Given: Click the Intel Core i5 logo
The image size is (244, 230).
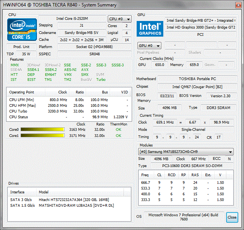Looking at the screenshot, I should click(x=22, y=30).
